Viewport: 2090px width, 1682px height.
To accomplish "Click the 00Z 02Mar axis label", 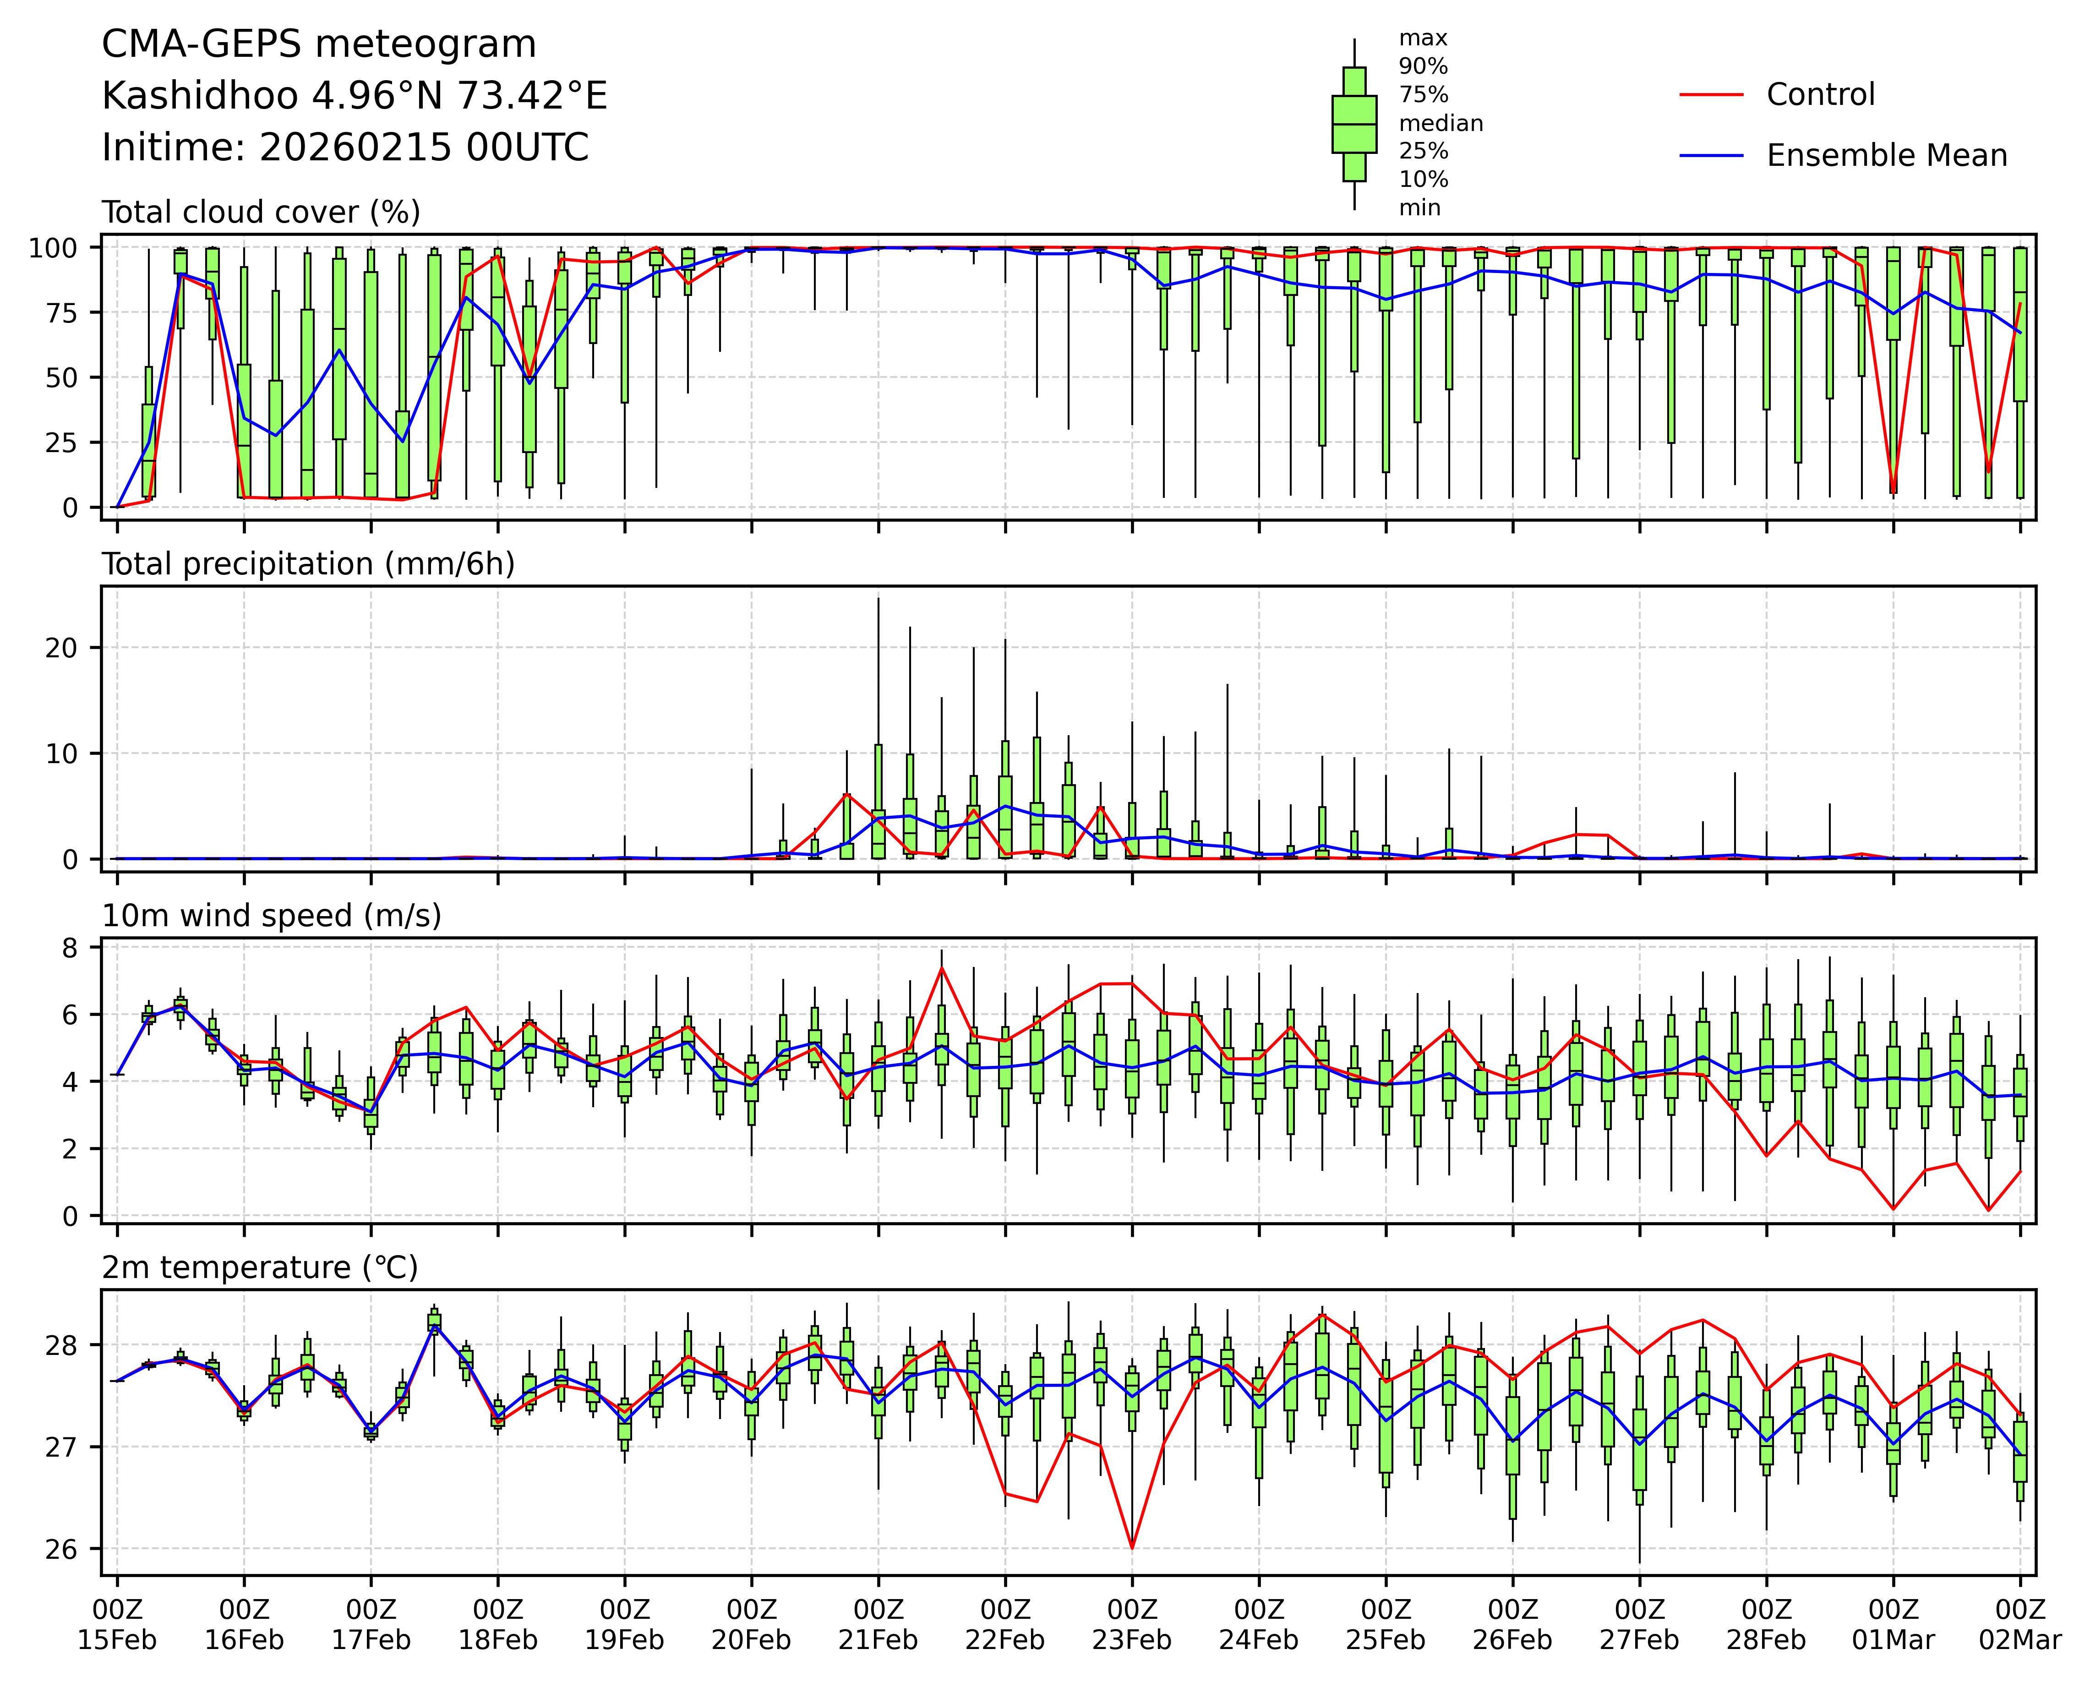I will point(2020,1626).
